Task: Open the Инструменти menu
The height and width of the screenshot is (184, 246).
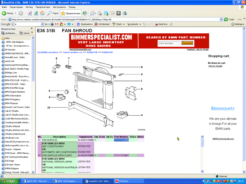Action: (59, 7)
